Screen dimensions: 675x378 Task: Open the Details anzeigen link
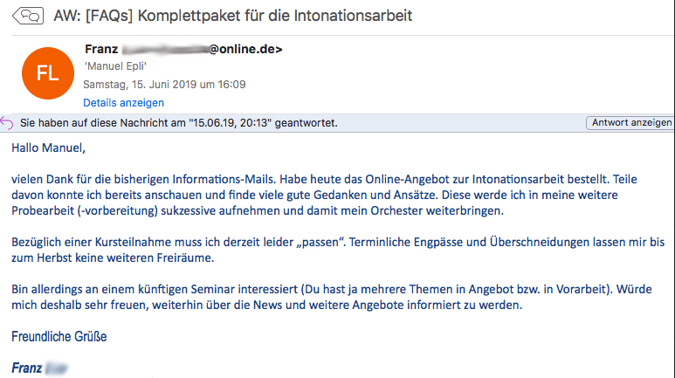(123, 103)
